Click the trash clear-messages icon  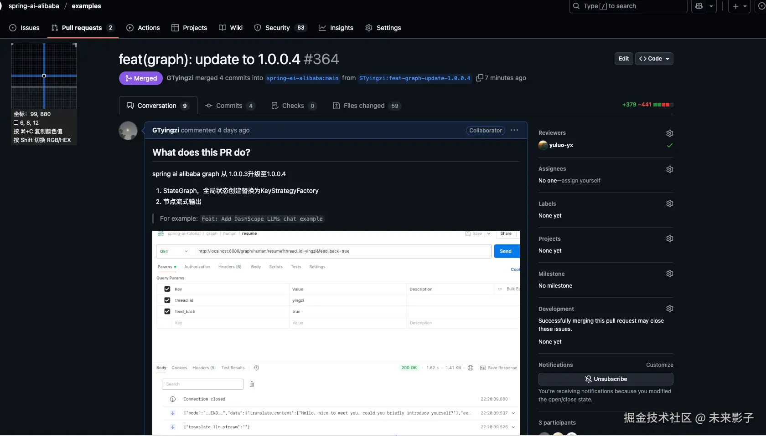(252, 384)
